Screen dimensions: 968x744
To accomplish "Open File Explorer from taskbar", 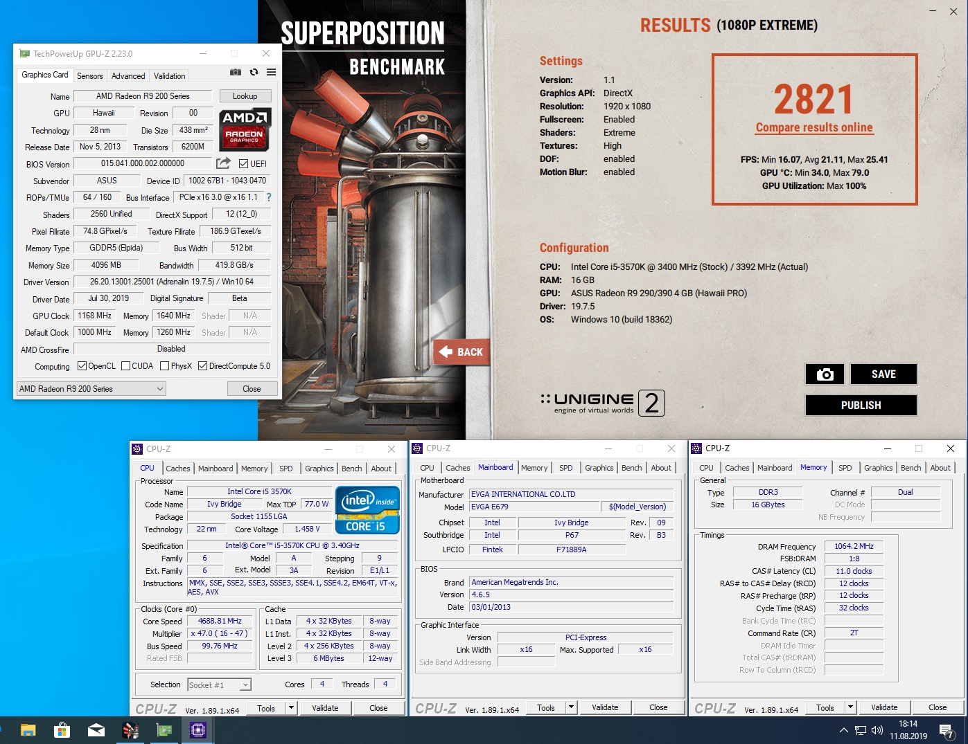I will pyautogui.click(x=28, y=729).
